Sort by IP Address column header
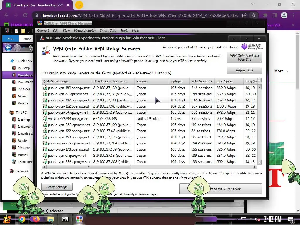This screenshot has width=300, height=225. 113,81
